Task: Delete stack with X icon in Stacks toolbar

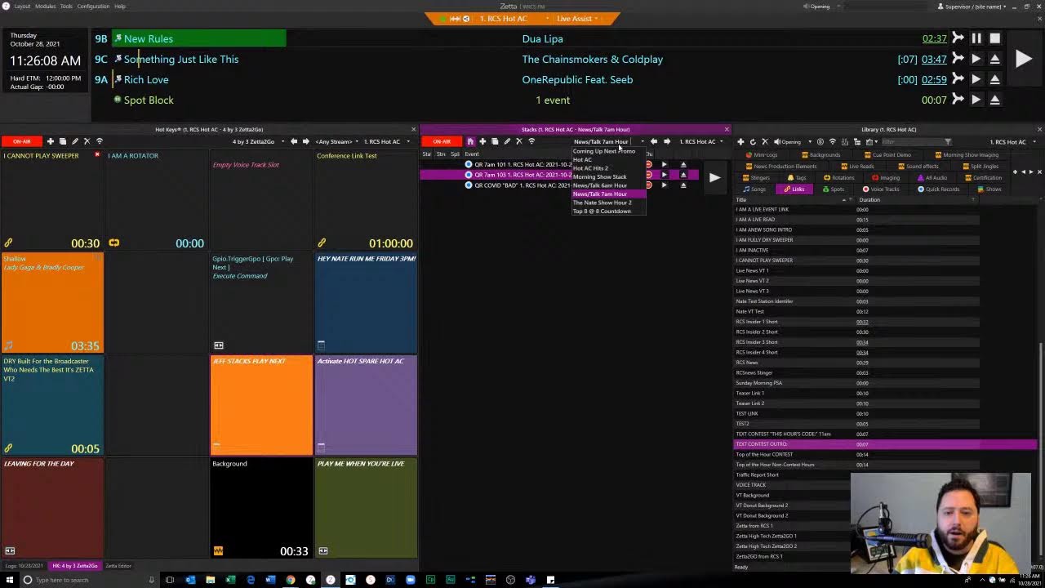Action: 519,141
